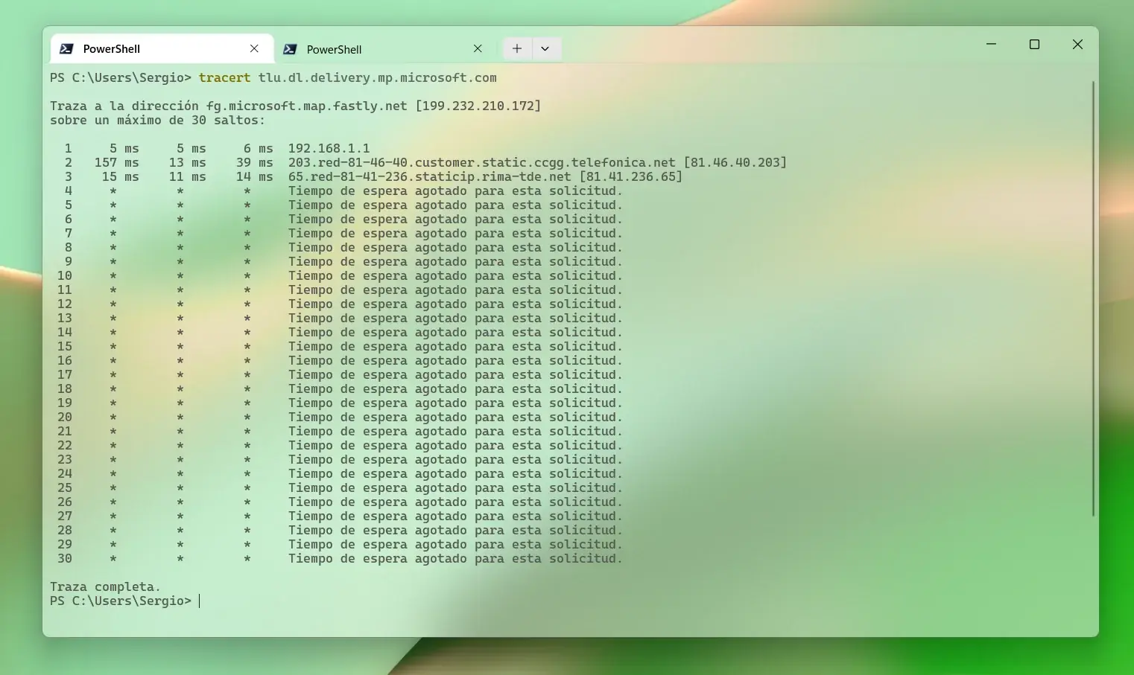
Task: Click the bottom PS C:\Users\Sergio> prompt
Action: tap(121, 601)
